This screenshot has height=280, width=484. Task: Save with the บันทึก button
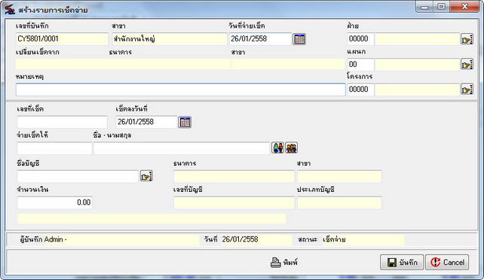point(402,263)
